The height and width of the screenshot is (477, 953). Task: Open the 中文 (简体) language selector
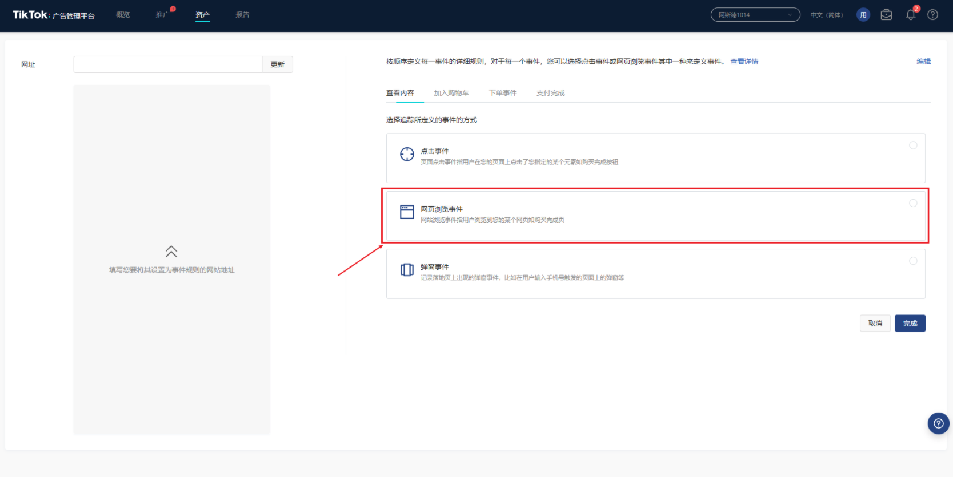coord(826,15)
